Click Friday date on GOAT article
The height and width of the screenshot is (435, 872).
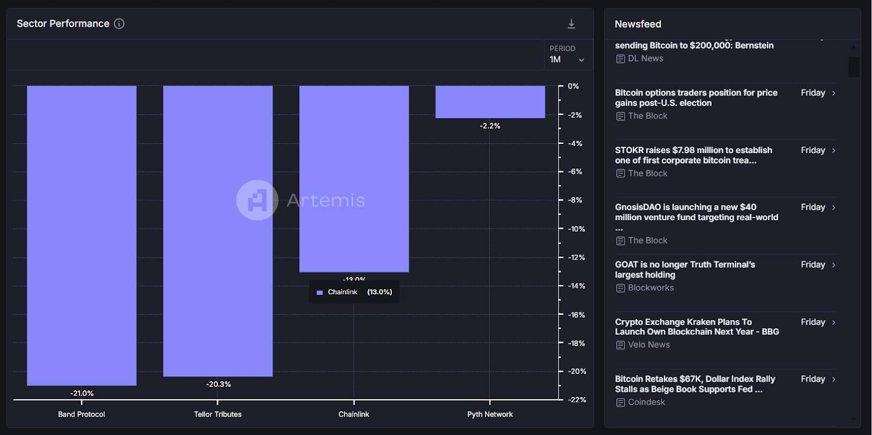tap(813, 264)
